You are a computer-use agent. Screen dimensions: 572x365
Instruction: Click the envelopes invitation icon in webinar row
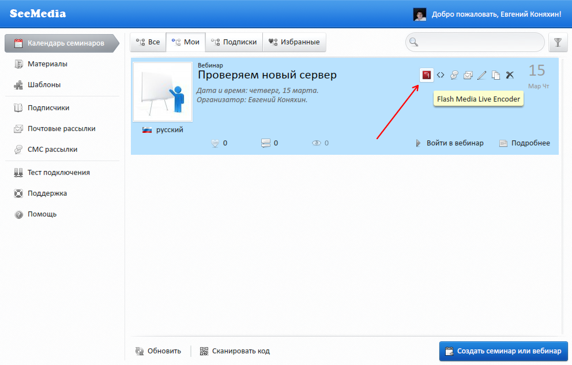coord(468,75)
